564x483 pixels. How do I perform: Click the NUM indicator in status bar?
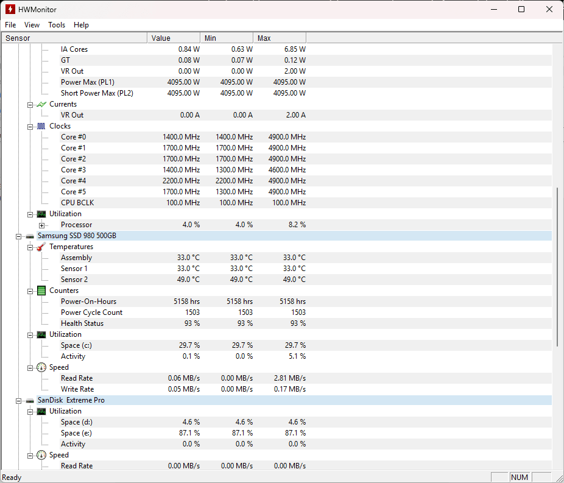coord(520,478)
